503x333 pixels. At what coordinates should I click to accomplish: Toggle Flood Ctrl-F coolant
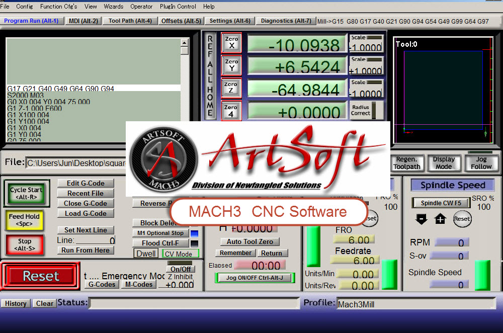pos(161,243)
